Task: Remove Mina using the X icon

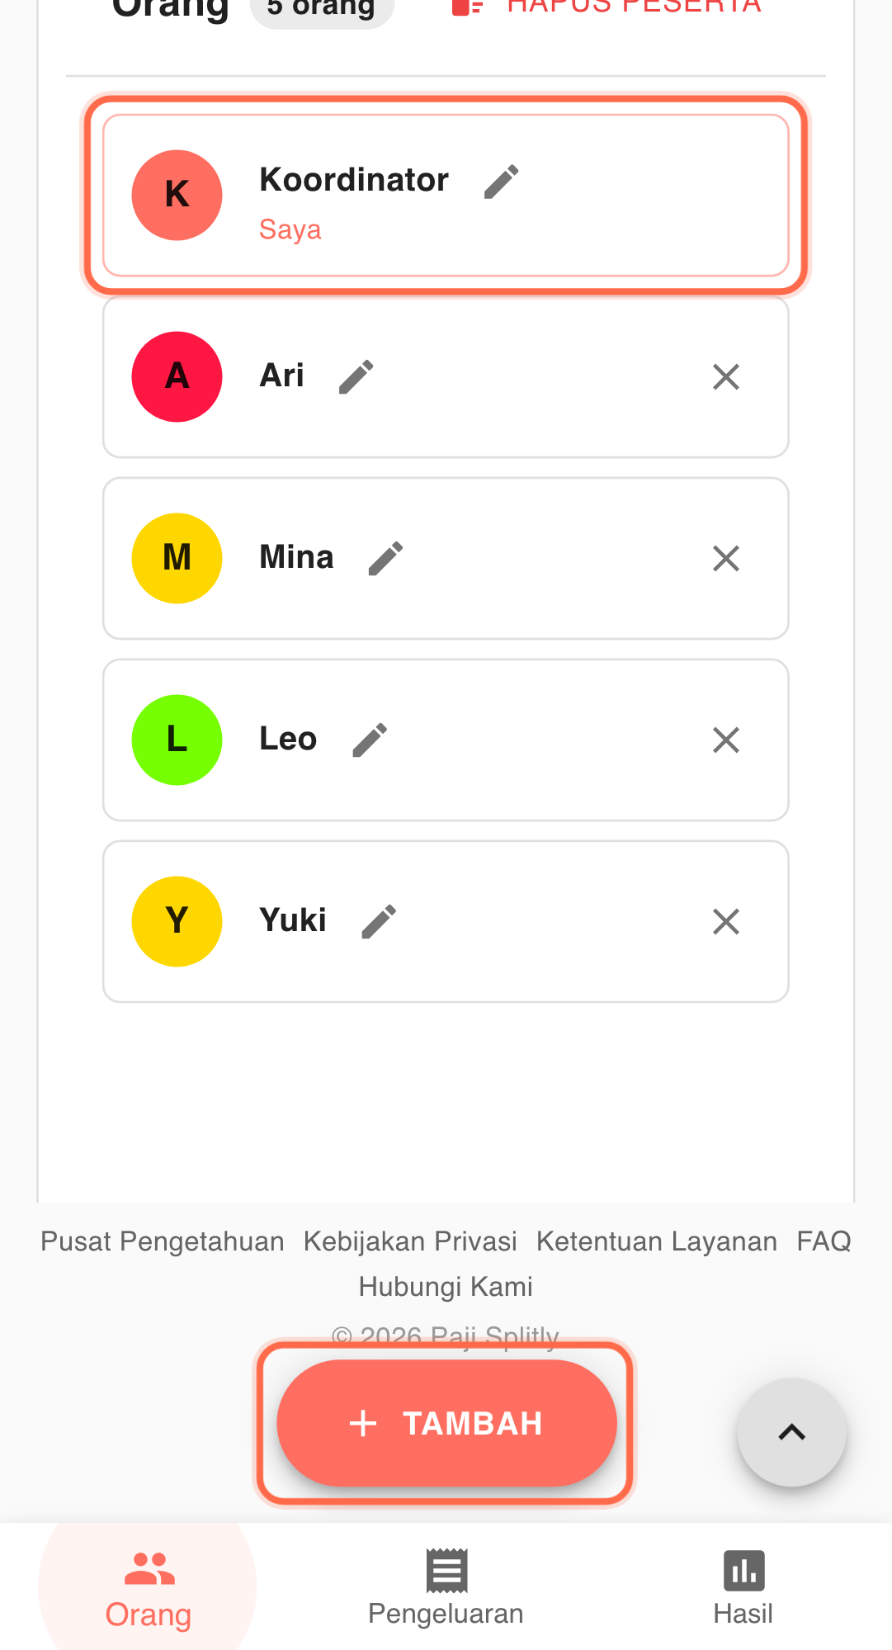Action: pyautogui.click(x=725, y=559)
